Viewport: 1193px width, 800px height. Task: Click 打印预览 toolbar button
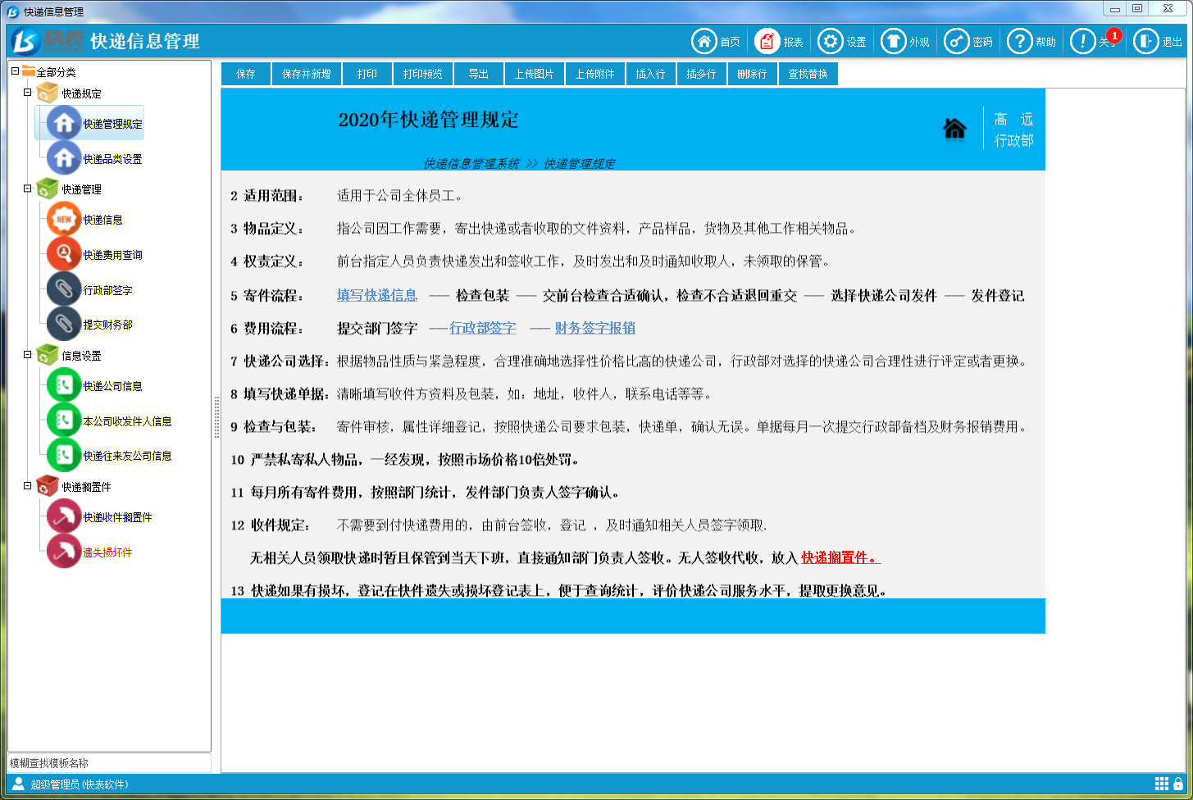tap(423, 74)
